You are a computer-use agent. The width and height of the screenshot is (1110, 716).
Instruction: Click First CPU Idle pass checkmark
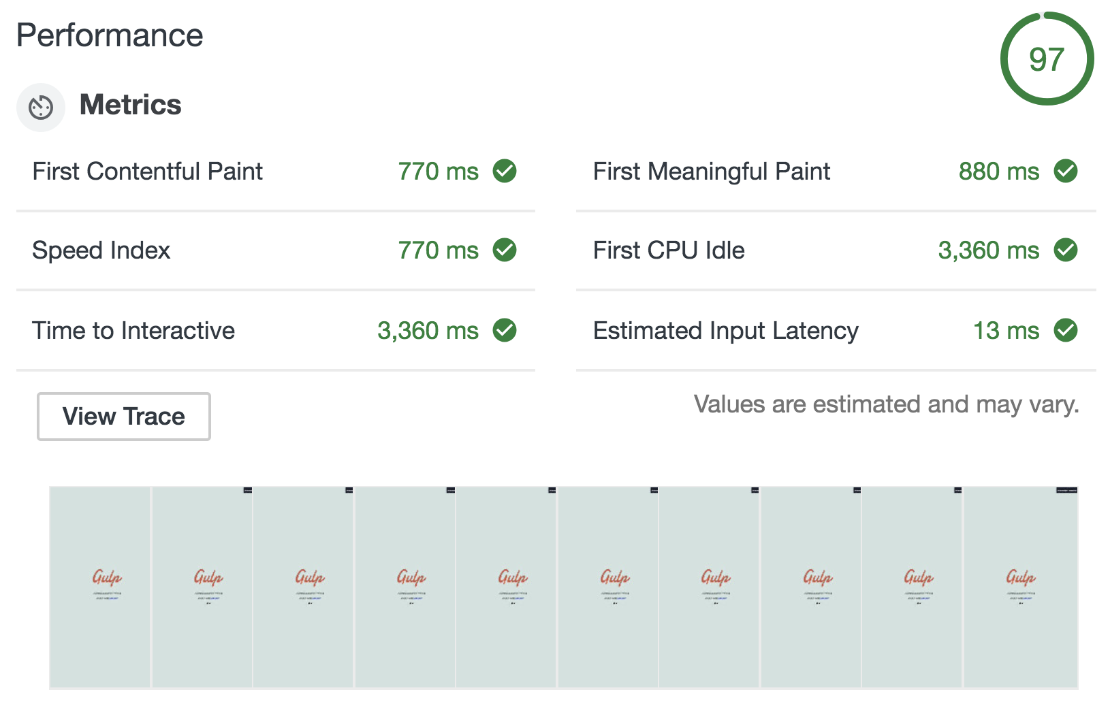1066,250
